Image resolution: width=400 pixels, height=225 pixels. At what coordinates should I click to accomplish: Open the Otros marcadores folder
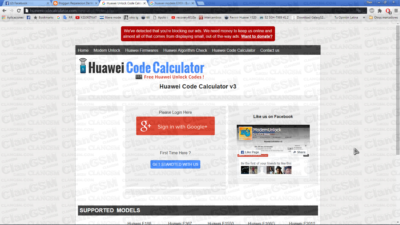tap(383, 17)
